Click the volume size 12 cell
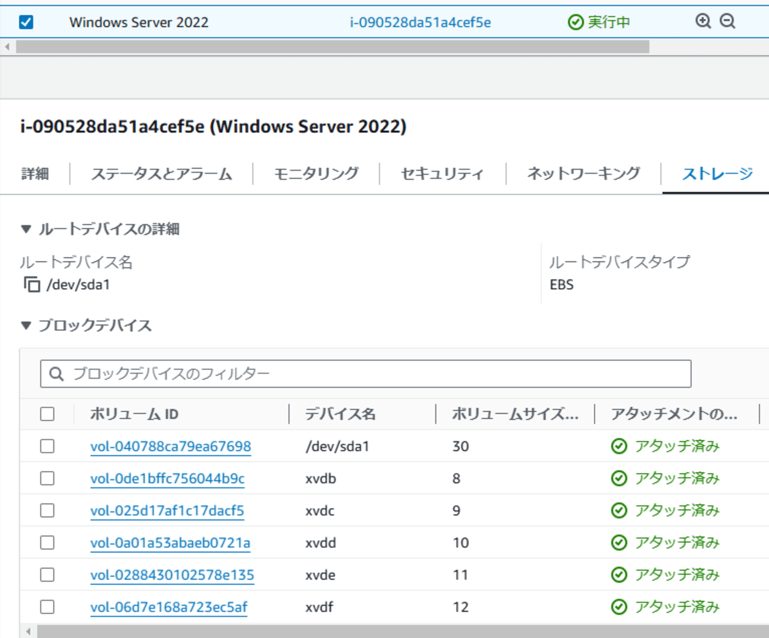This screenshot has width=769, height=638. (461, 607)
